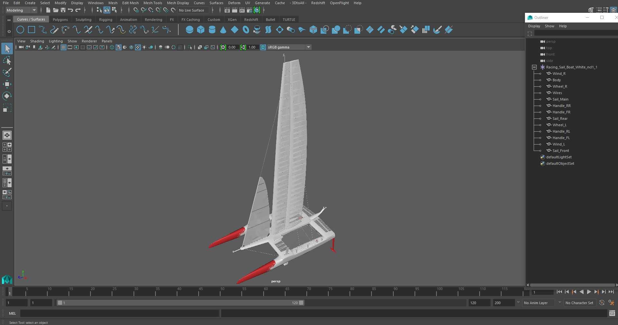The width and height of the screenshot is (618, 325).
Task: Click the time range slider bar
Action: (x=180, y=303)
